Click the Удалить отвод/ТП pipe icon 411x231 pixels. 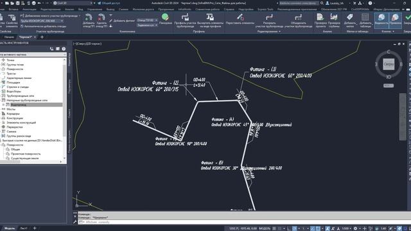point(101,17)
